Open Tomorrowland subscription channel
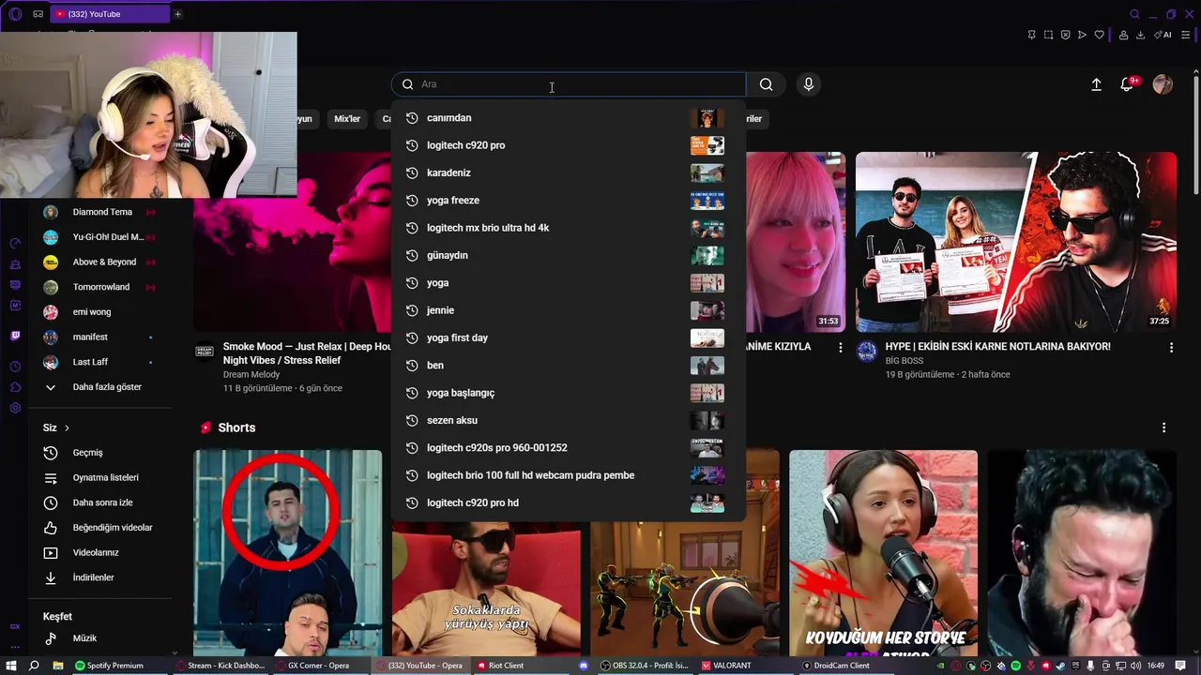Screen dimensions: 1201x675 click(100, 287)
